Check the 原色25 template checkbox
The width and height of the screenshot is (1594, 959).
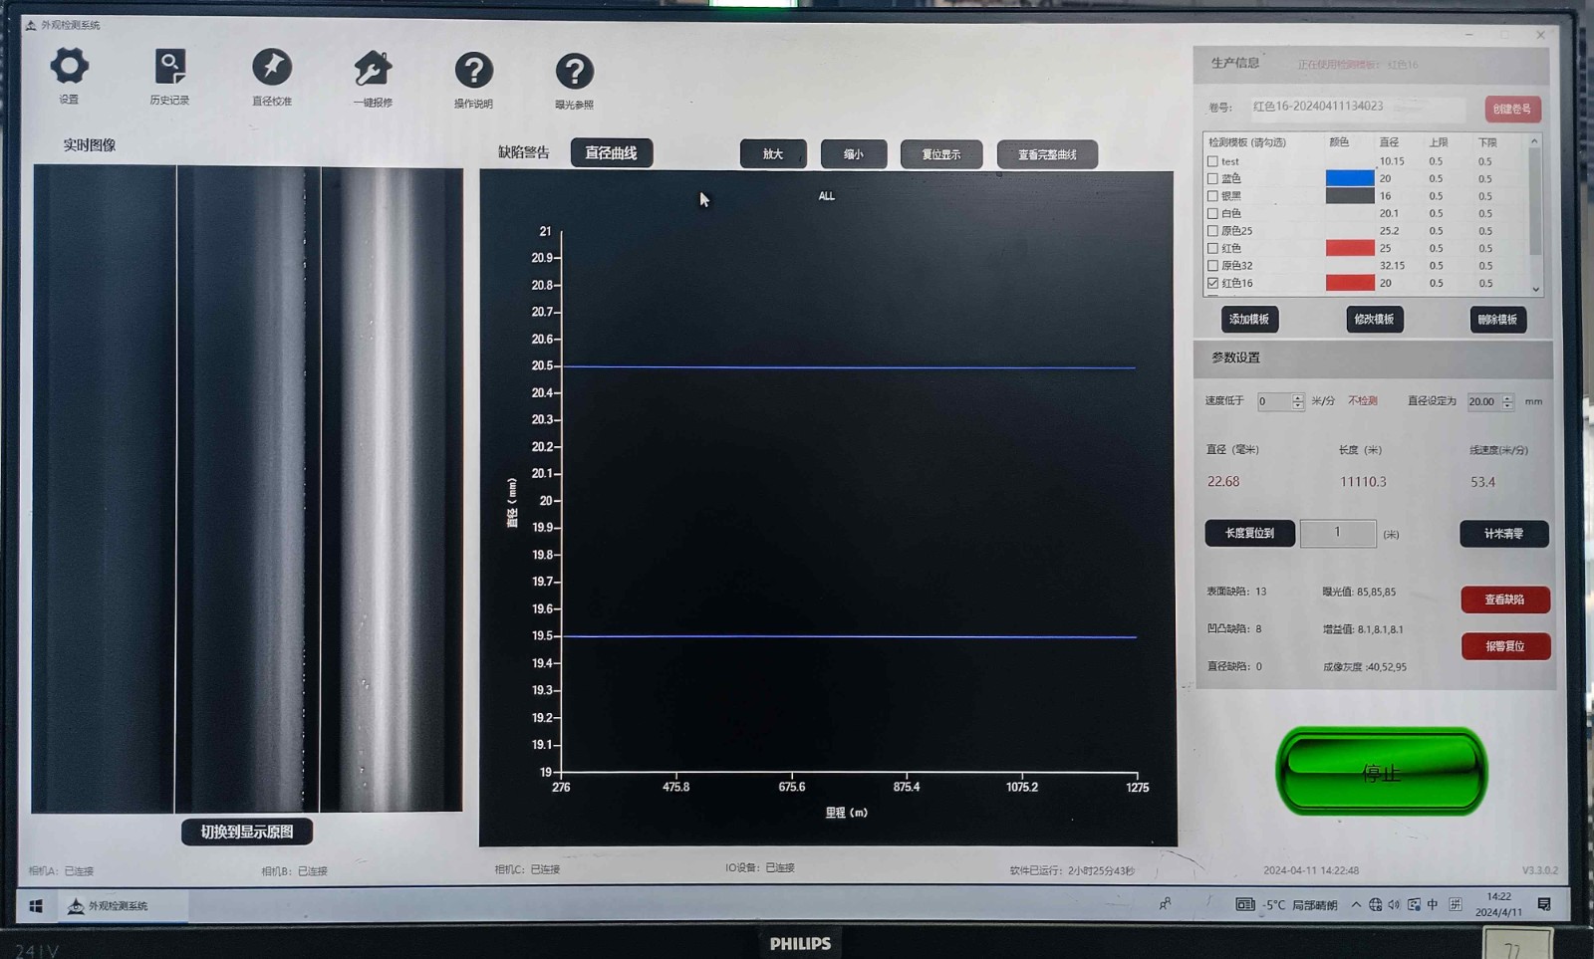[1212, 231]
